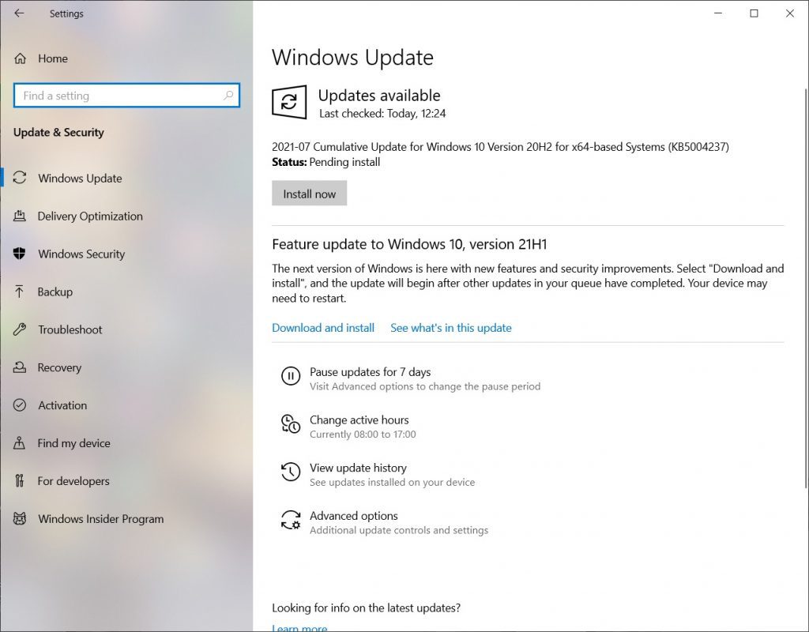The width and height of the screenshot is (809, 632).
Task: Go to Settings Home
Action: tap(54, 58)
